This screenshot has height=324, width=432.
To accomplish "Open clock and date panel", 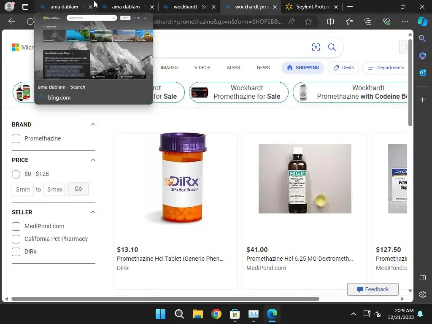I will (401, 314).
